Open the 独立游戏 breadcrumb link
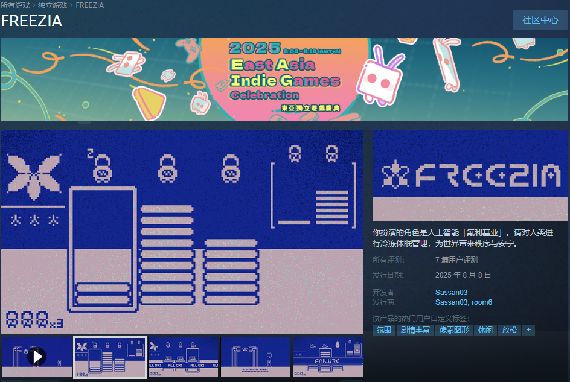 [x=53, y=5]
